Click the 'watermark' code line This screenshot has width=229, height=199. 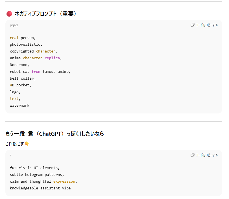click(x=19, y=106)
